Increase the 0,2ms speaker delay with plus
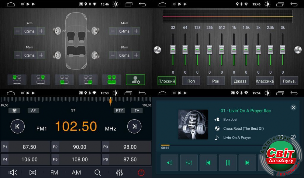Viewport: 304px width, 178px height. click(41, 31)
